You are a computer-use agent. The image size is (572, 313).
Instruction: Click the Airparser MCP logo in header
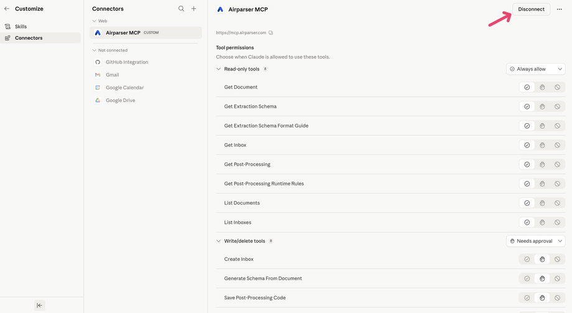220,9
